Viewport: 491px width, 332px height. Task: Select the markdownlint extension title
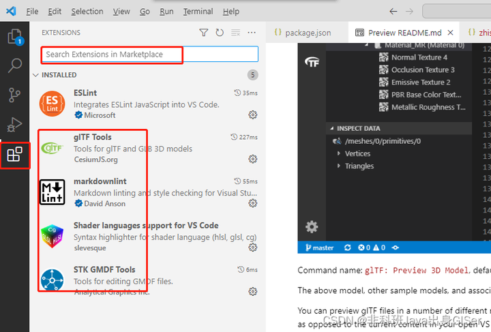[100, 181]
